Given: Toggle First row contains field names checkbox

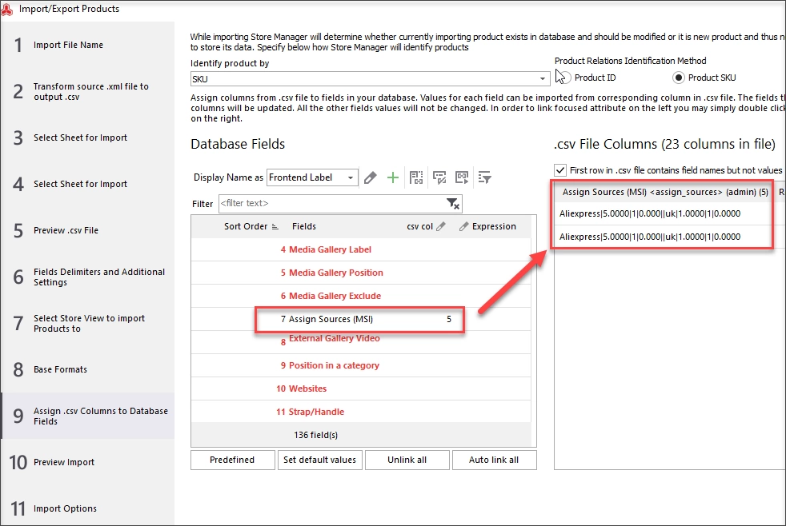Looking at the screenshot, I should coord(560,170).
